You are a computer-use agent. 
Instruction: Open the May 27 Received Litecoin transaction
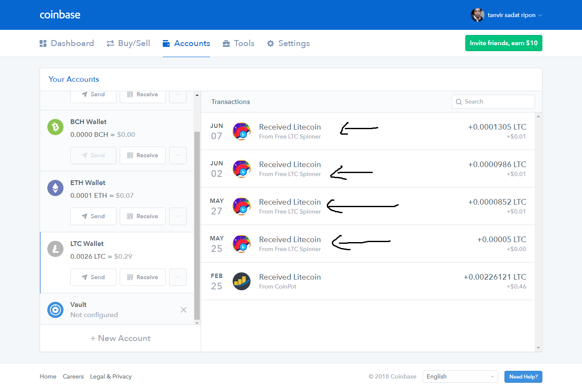(x=368, y=206)
